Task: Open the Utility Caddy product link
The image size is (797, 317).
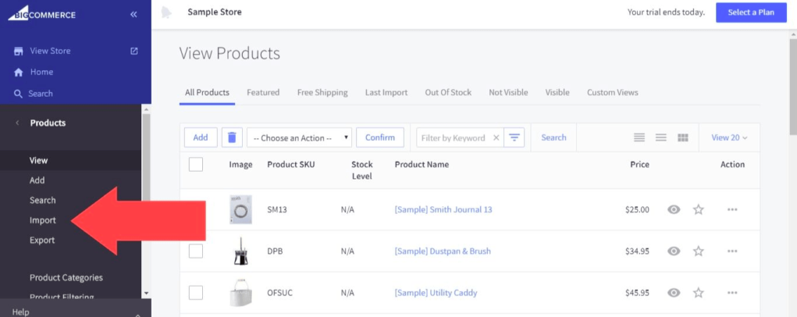Action: (436, 293)
